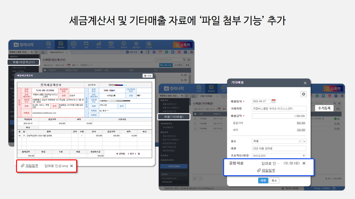Switch to 매출(세금계산서) tab in left window
Screen dimensions: 355x199
coord(57,52)
